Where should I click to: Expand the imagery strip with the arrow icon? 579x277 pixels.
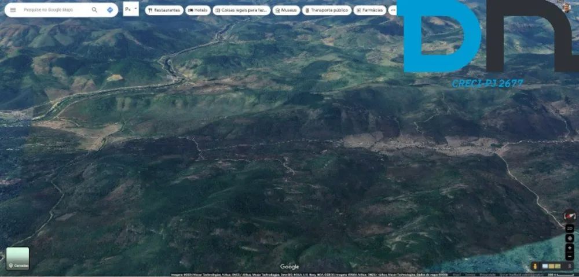coord(570,267)
